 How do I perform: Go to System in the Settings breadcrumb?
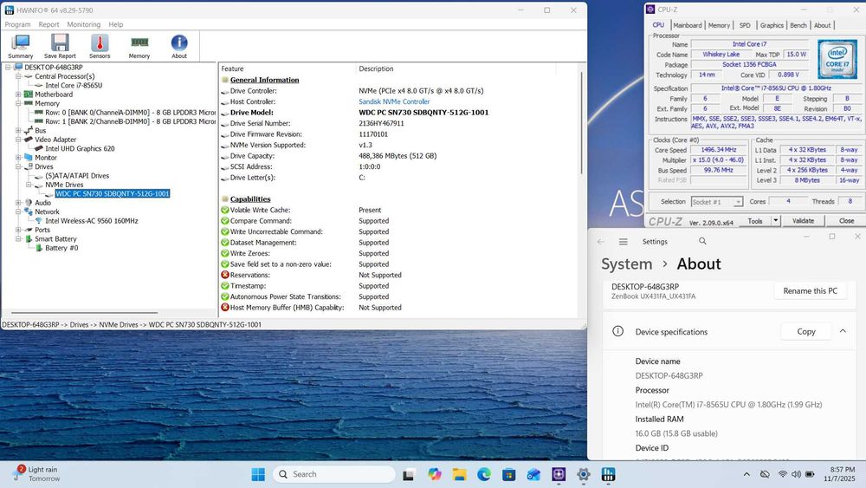(x=627, y=264)
